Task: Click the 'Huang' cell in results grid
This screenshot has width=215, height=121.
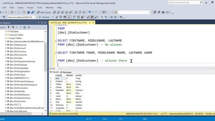Action: [x=79, y=81]
